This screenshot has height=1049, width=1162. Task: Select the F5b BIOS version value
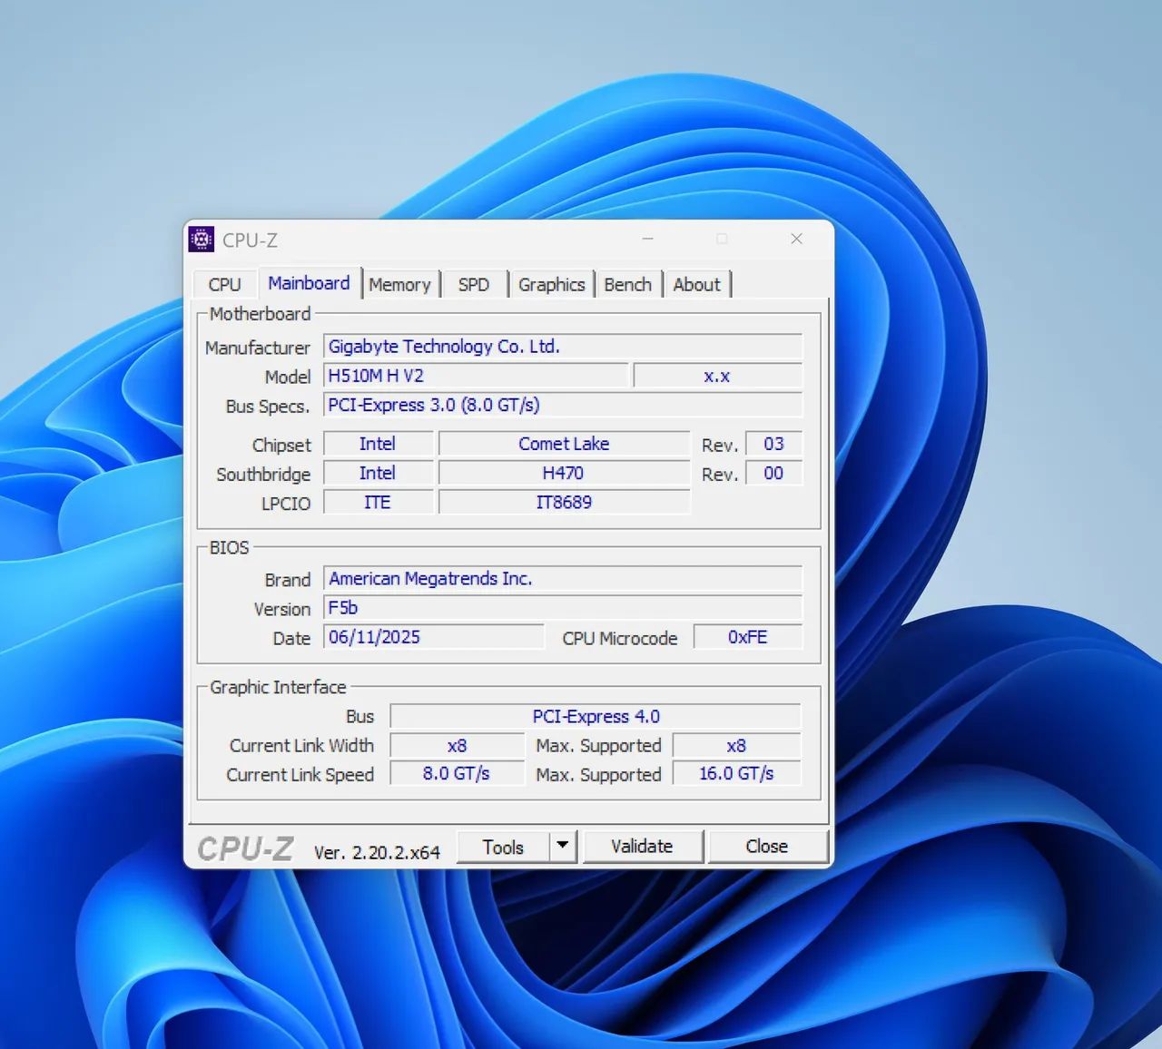(x=563, y=608)
